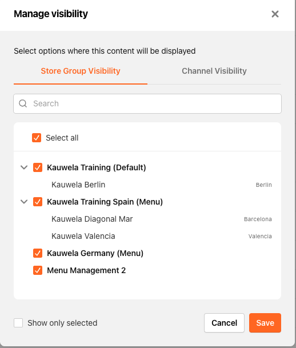Collapse Kauwela Training (Default) group chevron
Screen dimensions: 296x348
pyautogui.click(x=24, y=167)
